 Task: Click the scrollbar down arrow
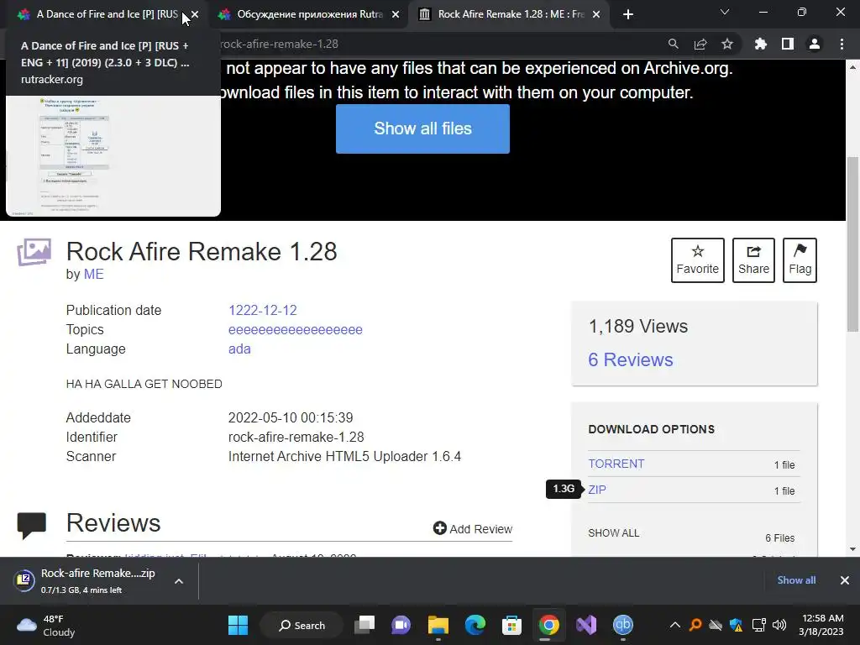tap(852, 549)
